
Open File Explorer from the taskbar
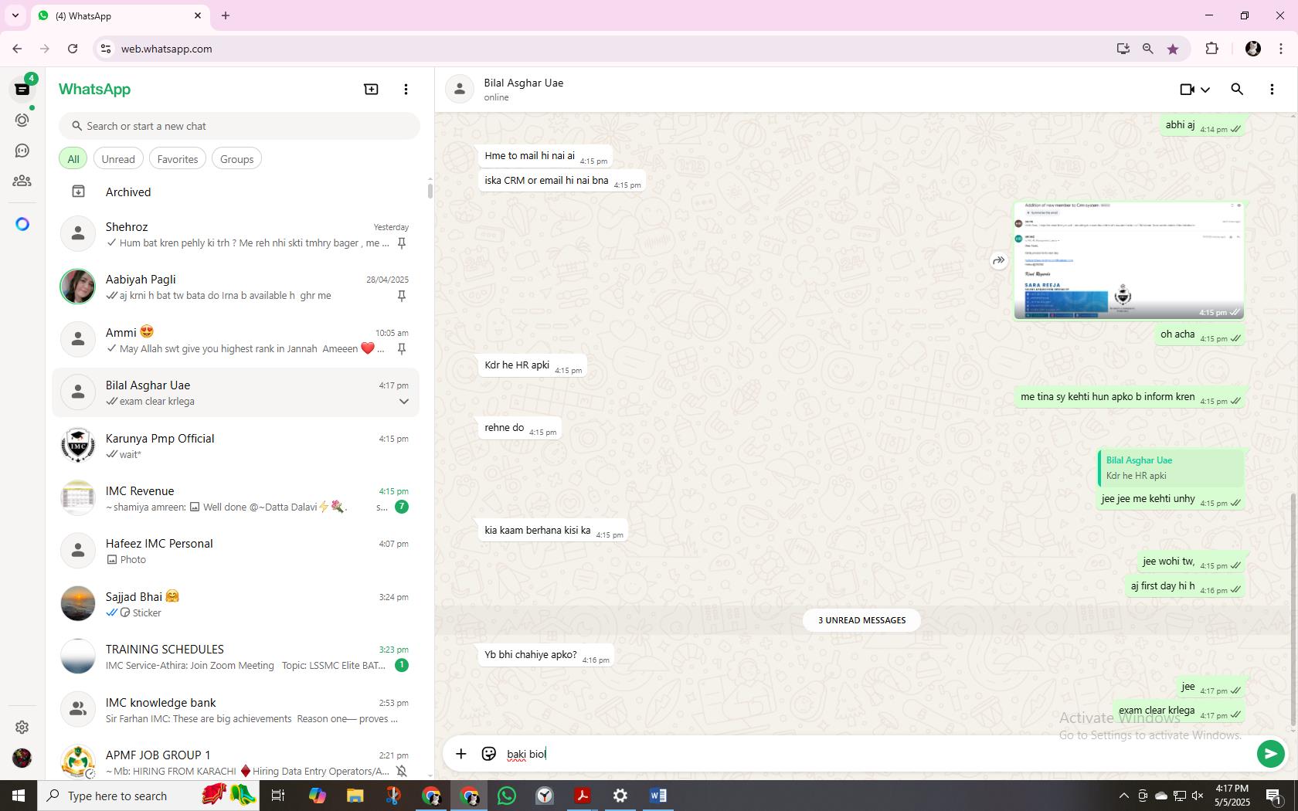tap(355, 796)
